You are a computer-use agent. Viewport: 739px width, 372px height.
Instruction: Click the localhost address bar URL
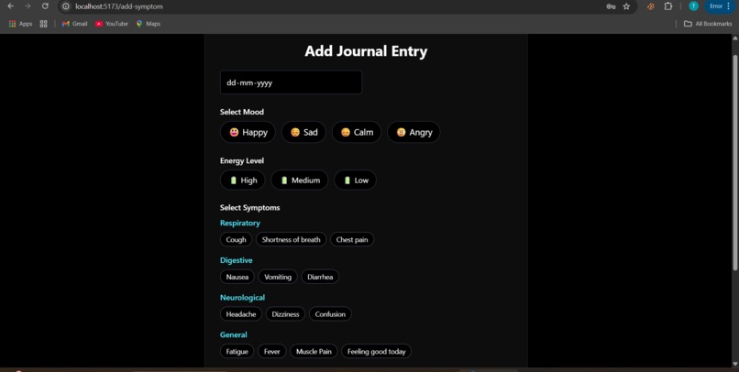pos(119,6)
